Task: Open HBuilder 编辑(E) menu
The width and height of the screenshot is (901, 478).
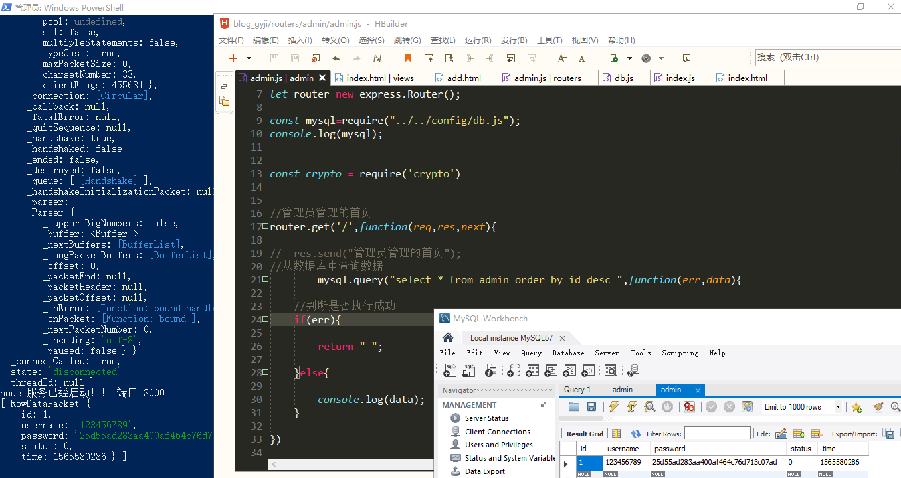Action: [266, 40]
